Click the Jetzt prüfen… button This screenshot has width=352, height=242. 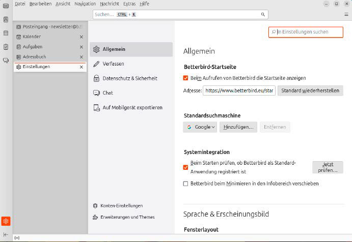(328, 167)
